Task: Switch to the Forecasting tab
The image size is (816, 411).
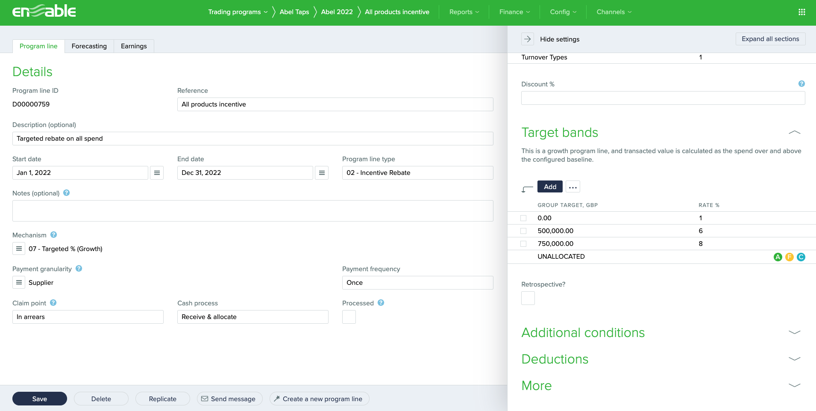Action: pyautogui.click(x=89, y=46)
